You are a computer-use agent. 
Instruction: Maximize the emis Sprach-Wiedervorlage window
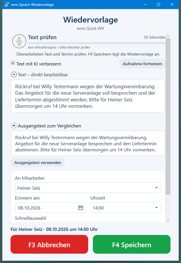coord(158,4)
